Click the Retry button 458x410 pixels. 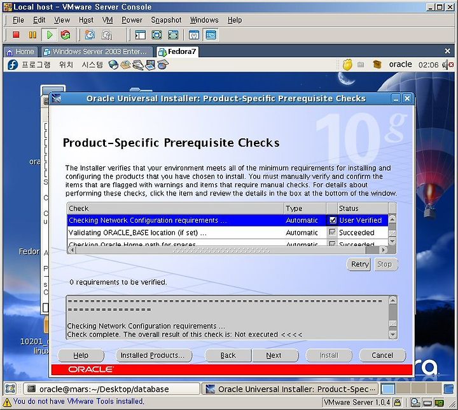(359, 264)
